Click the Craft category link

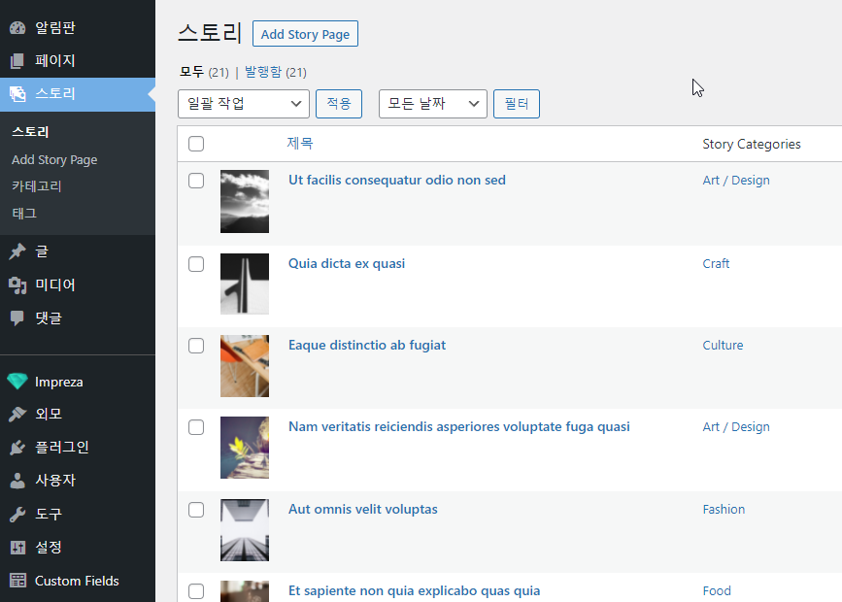coord(716,264)
